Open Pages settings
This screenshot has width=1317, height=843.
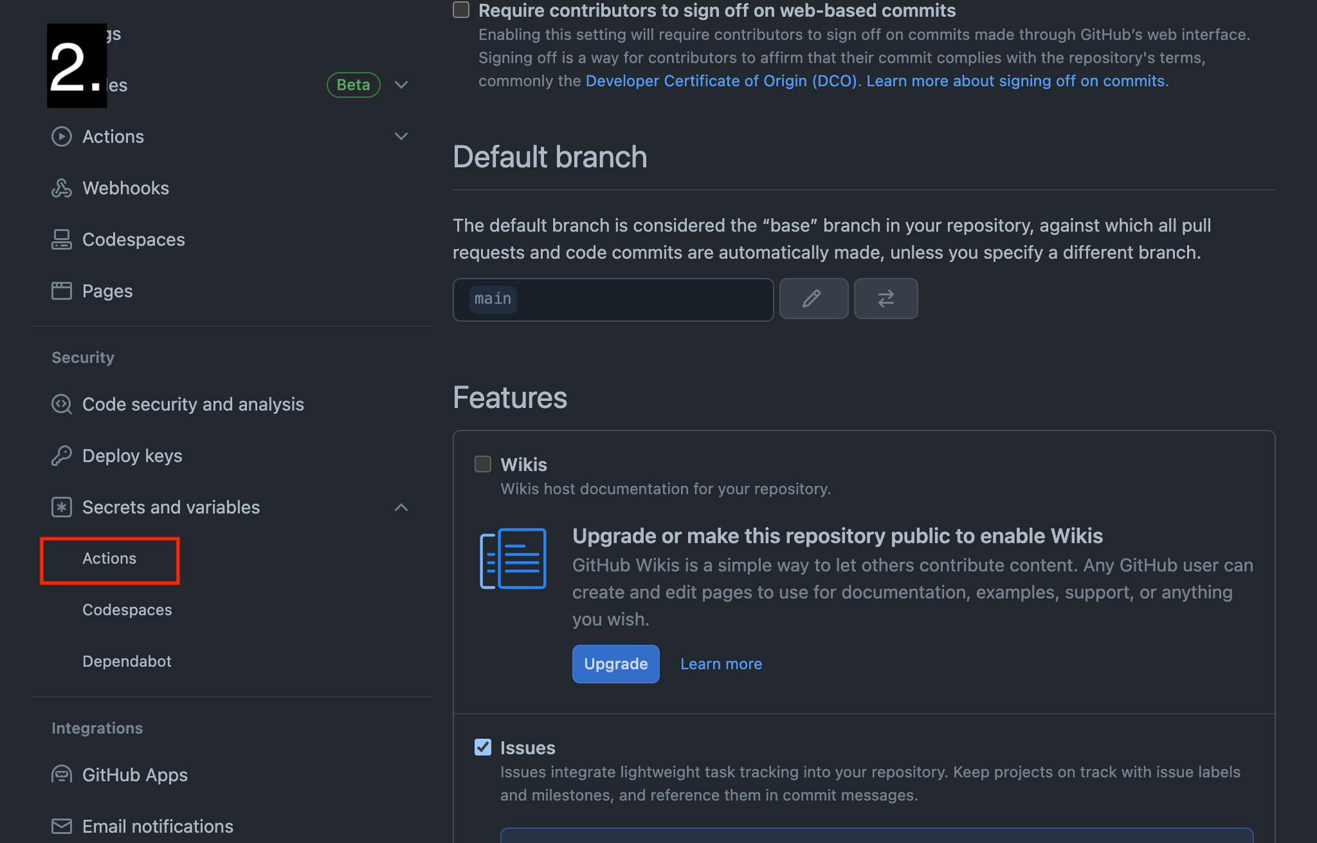coord(107,291)
